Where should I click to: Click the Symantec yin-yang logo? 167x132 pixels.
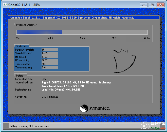click(84, 108)
